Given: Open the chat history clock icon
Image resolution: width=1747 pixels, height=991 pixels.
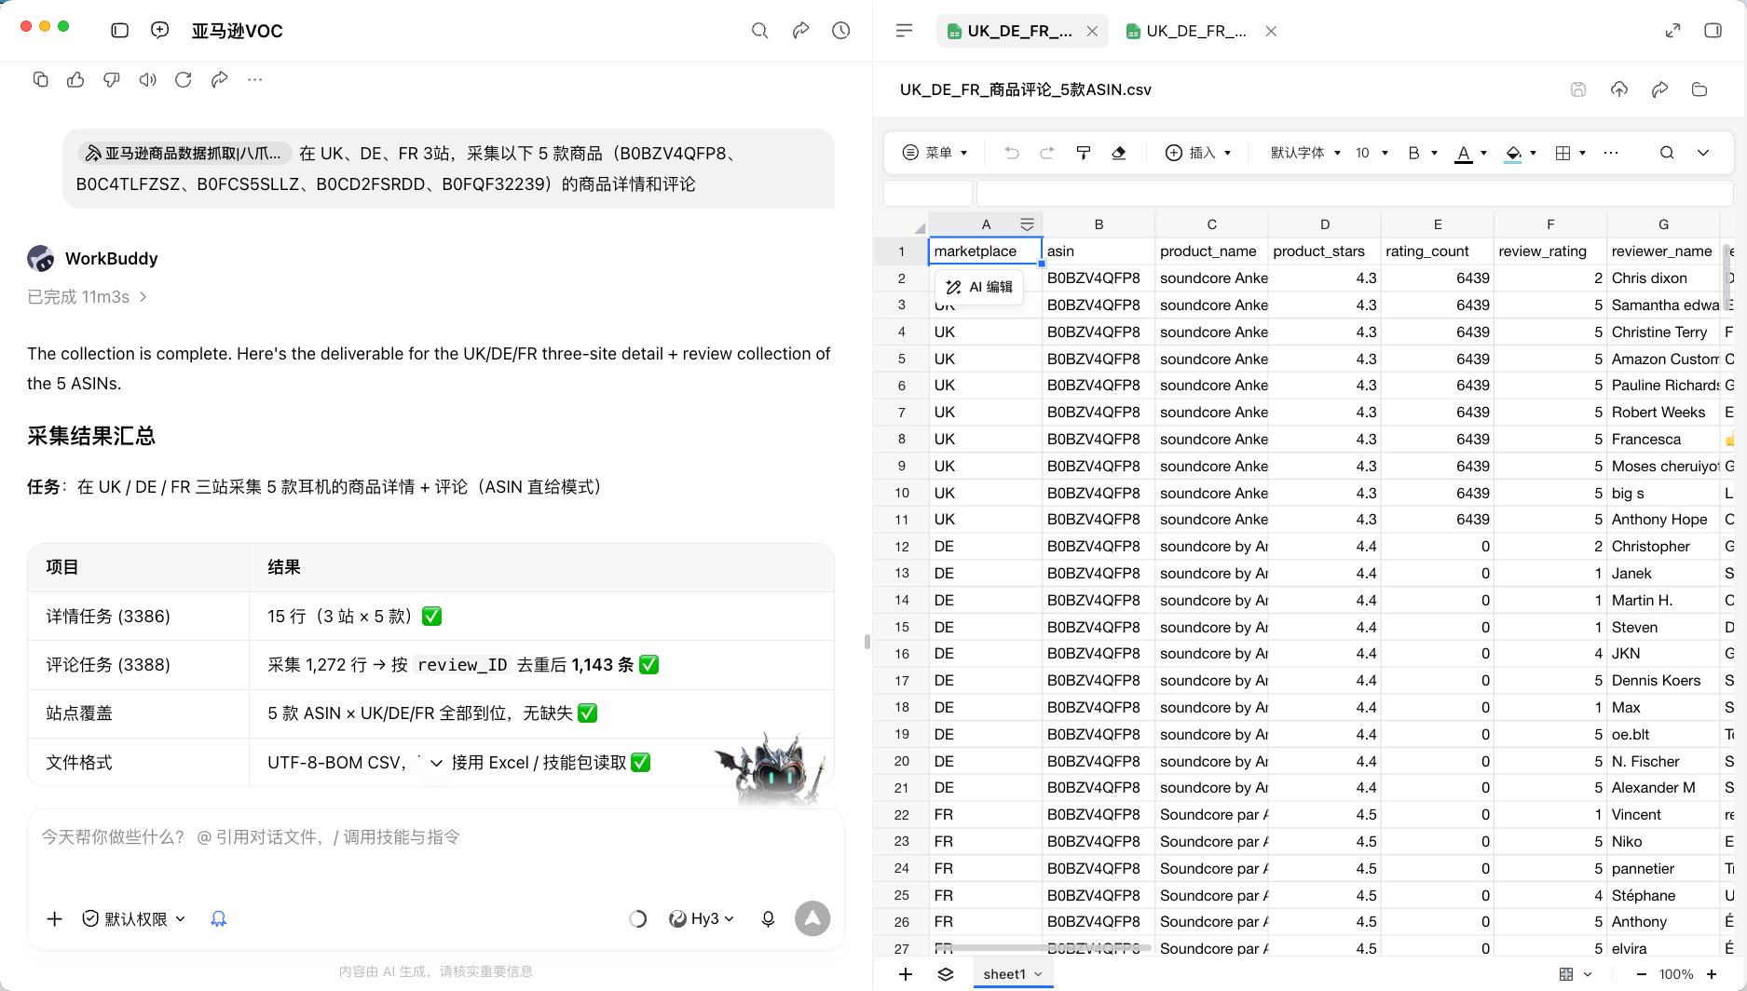Looking at the screenshot, I should click(x=841, y=31).
